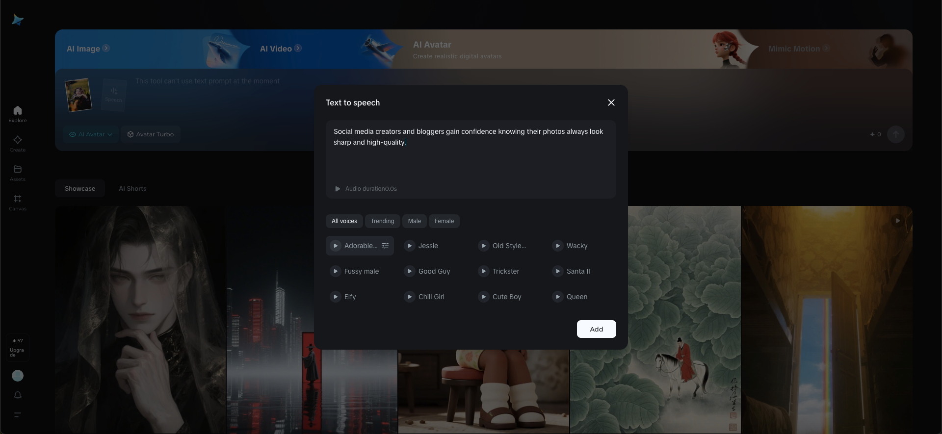The height and width of the screenshot is (434, 942).
Task: Show Trending voices filter
Action: (382, 221)
